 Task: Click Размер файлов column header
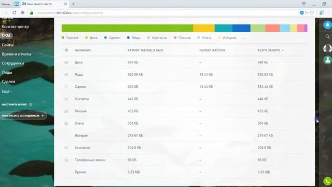click(212, 50)
